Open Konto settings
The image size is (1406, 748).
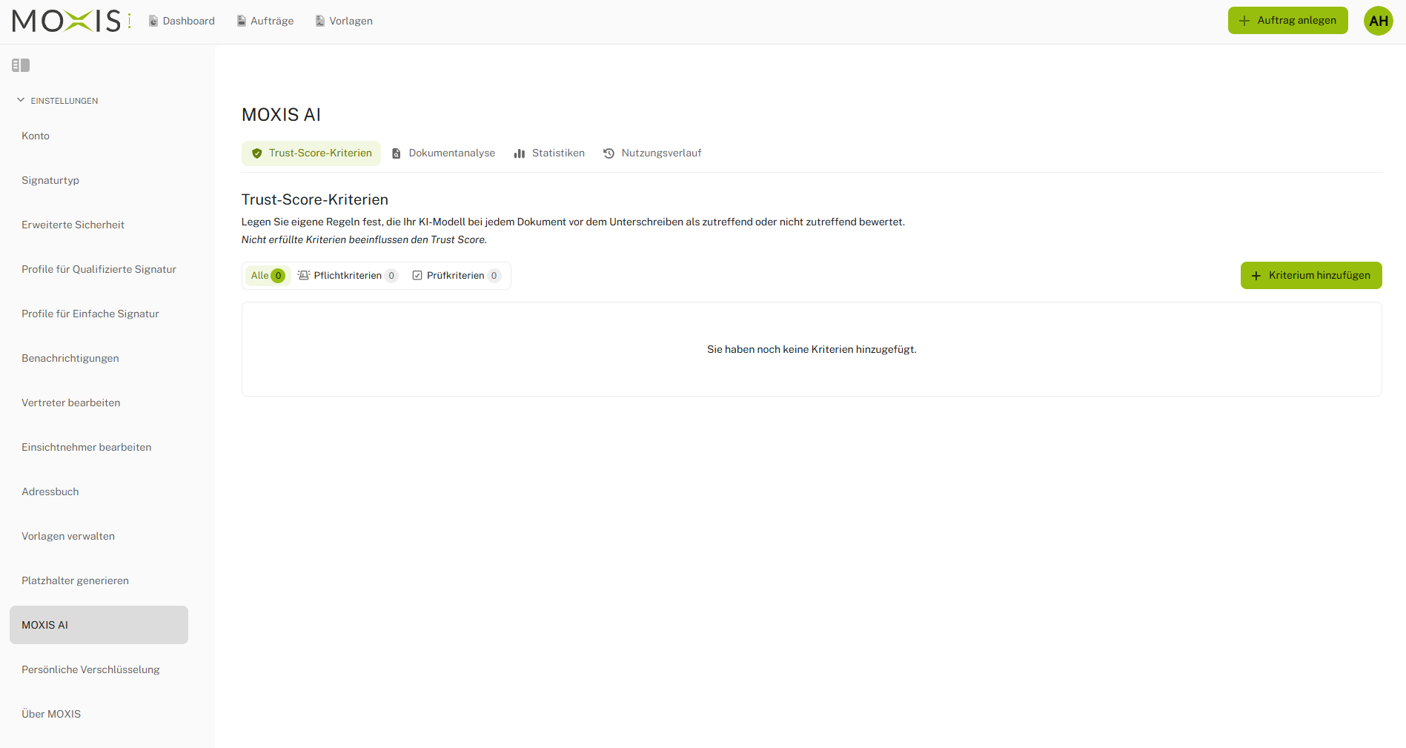99,136
